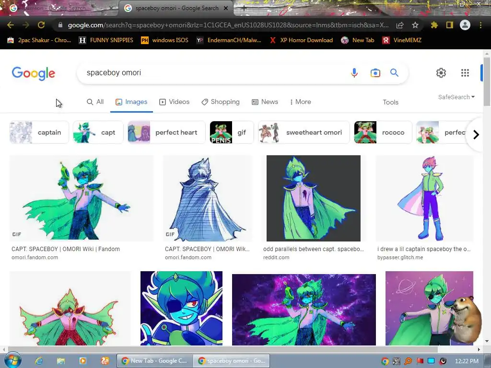Open 2pac Shakur bookmark
Viewport: 491px width, 368px height.
[x=39, y=40]
